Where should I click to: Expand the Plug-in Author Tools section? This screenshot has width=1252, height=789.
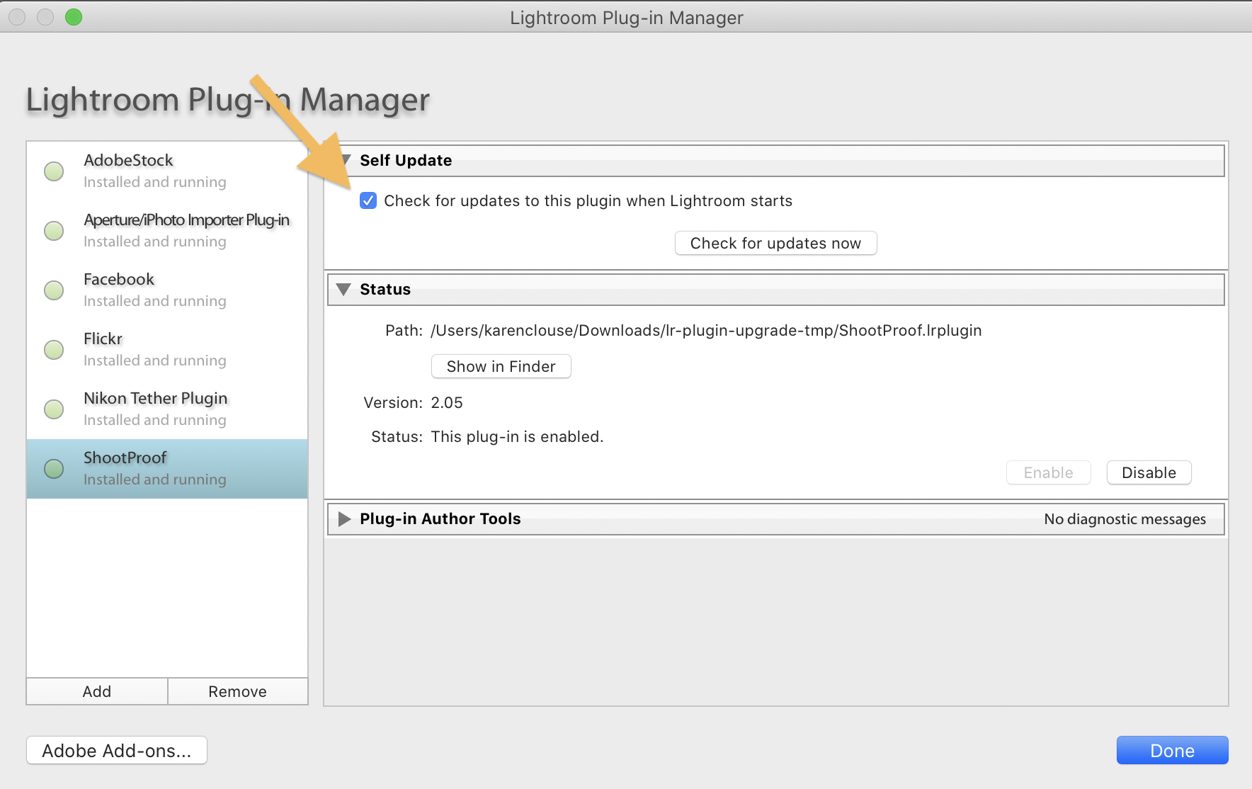[345, 519]
